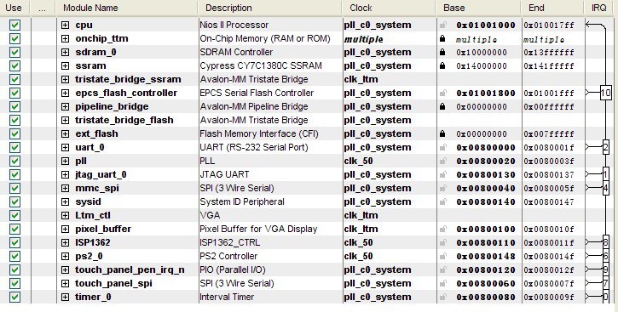Click the lock icon beside sdram_0 base address
This screenshot has height=312, width=618.
[x=442, y=52]
